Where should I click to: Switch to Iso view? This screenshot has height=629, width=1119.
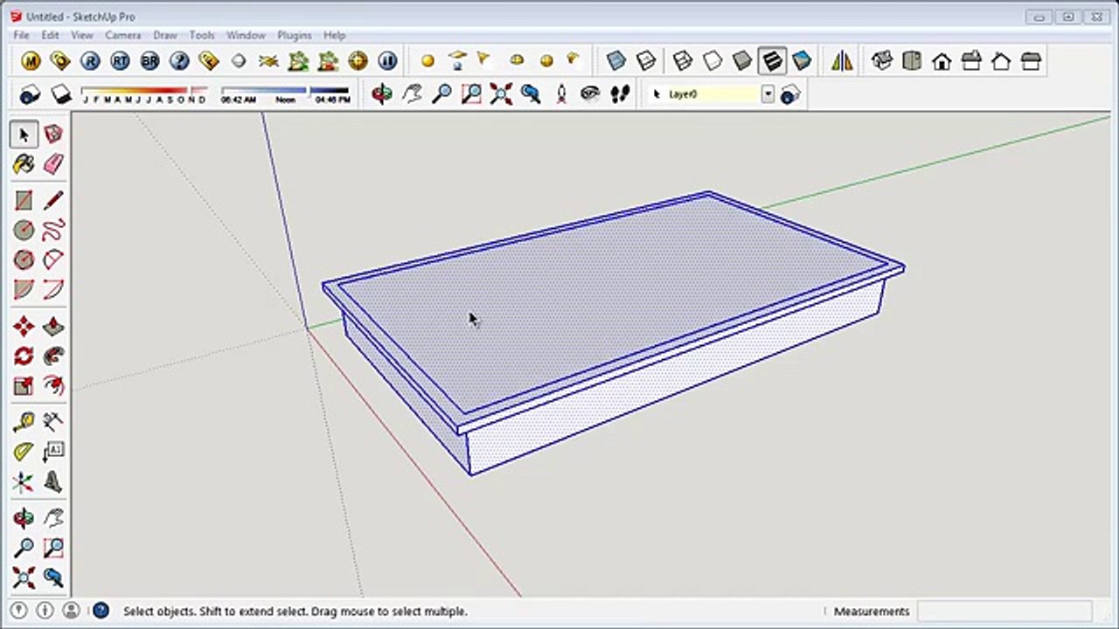pos(882,61)
